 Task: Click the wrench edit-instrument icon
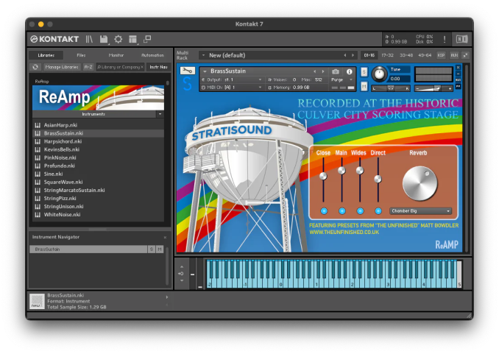[x=188, y=71]
